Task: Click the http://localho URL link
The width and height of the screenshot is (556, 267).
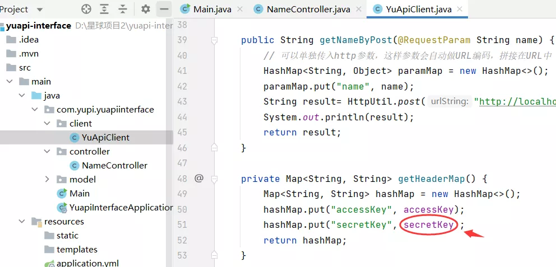Action: click(x=517, y=102)
